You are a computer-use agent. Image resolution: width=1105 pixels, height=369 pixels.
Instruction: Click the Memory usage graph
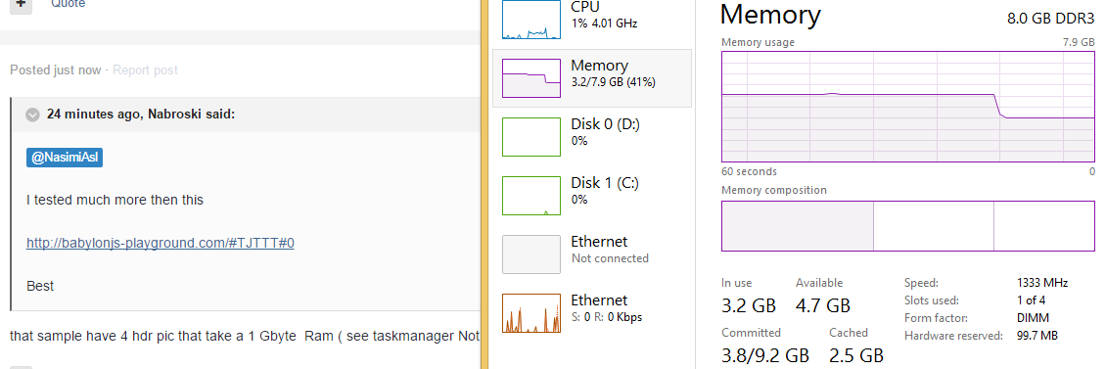pyautogui.click(x=908, y=107)
